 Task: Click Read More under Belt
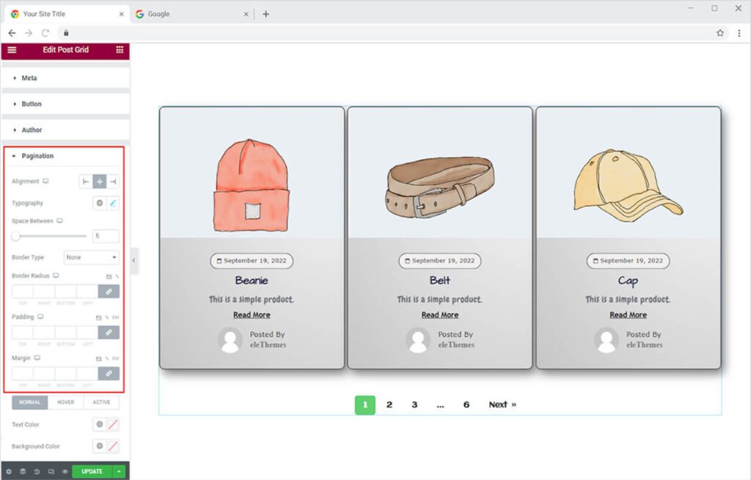pos(440,315)
